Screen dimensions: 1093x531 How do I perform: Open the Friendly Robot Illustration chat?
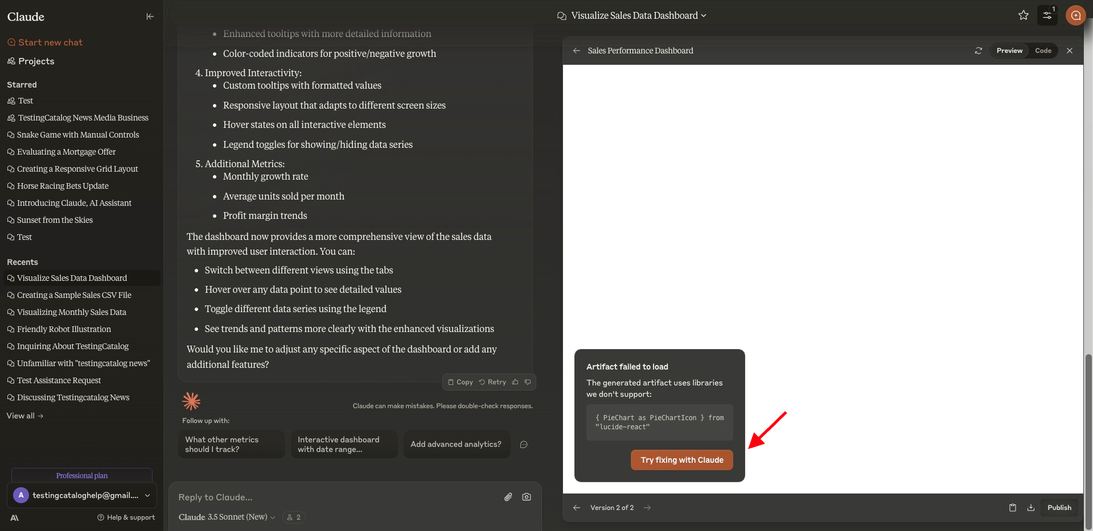pos(64,329)
